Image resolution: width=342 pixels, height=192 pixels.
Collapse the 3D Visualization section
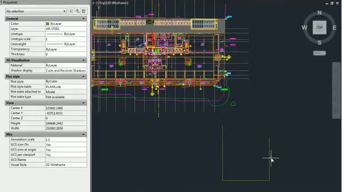[x=83, y=60]
